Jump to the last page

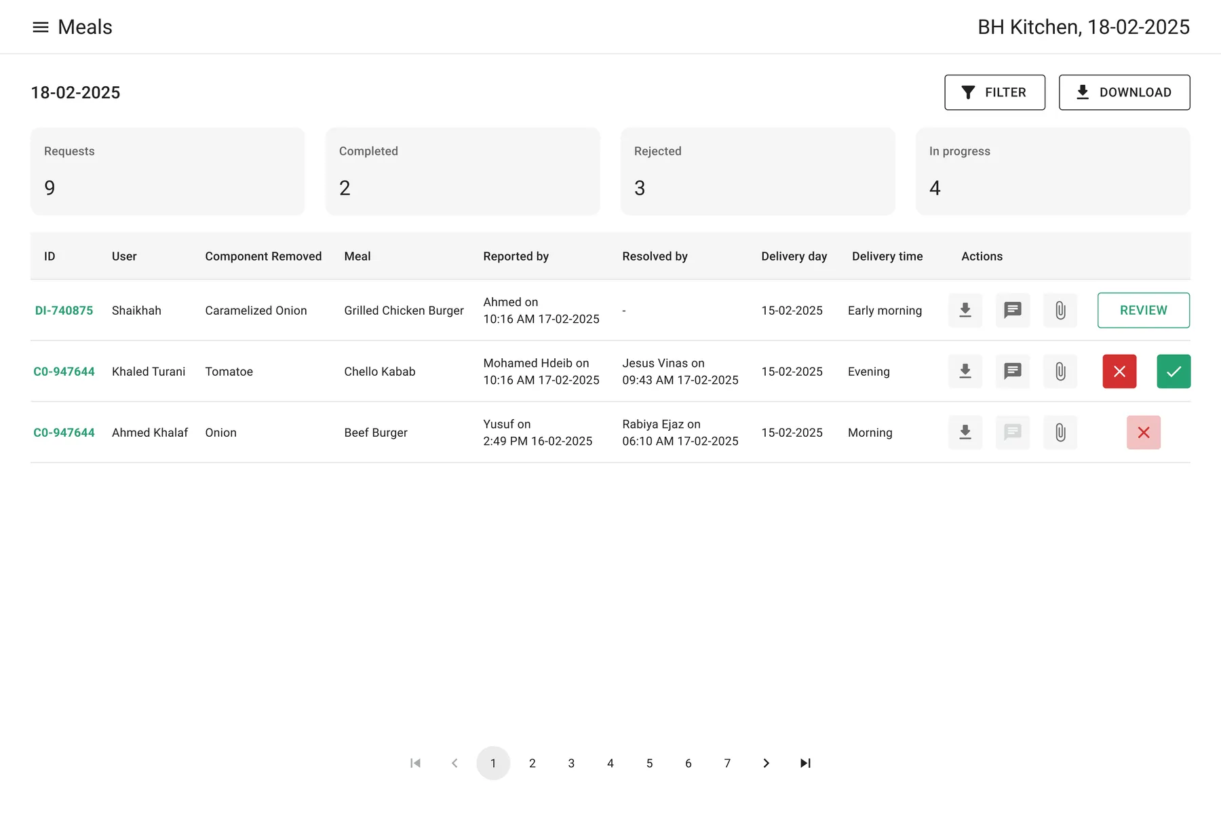[805, 763]
